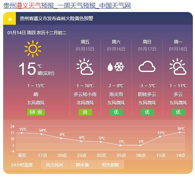This screenshot has width=195, height=177.
Task: Switch to the 降水量 tab
Action: click(83, 165)
